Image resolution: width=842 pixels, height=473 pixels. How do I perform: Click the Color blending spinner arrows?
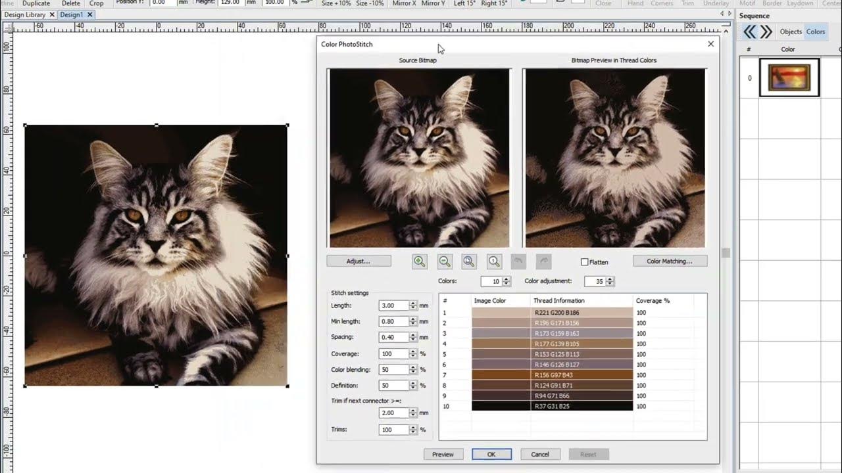click(413, 370)
